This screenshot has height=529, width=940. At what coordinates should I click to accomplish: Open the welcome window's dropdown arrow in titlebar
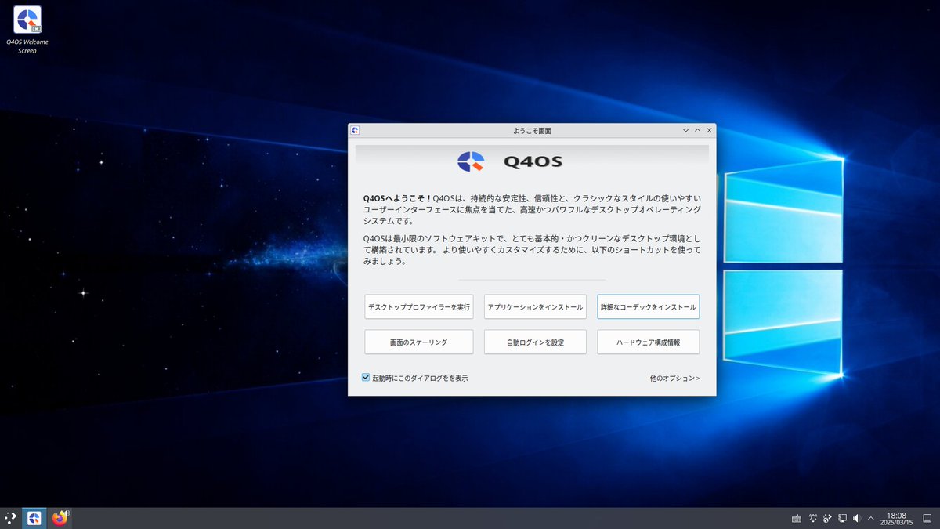685,130
